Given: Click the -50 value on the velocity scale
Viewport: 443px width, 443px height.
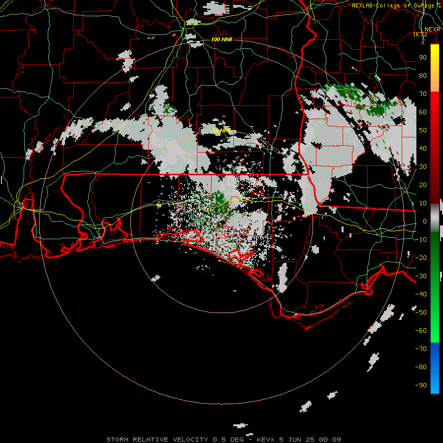Looking at the screenshot, I should coord(421,313).
